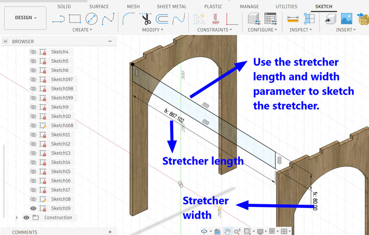Click the fx: 80.00 dimension
369x235 pixels.
coord(315,201)
